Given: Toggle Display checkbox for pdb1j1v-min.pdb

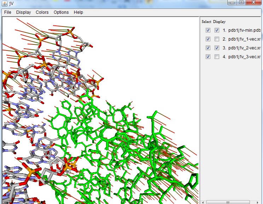Looking at the screenshot, I should click(x=217, y=30).
